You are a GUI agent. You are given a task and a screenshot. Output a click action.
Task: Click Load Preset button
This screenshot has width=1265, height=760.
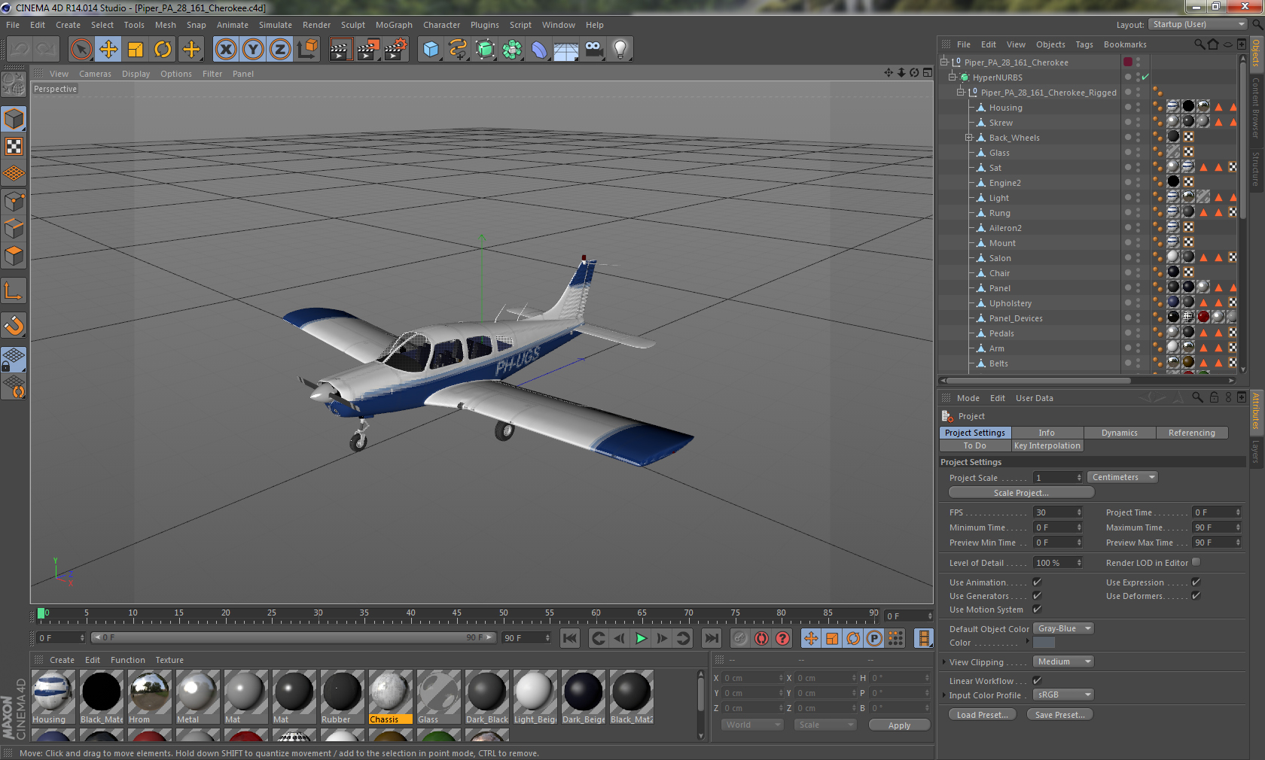point(982,715)
